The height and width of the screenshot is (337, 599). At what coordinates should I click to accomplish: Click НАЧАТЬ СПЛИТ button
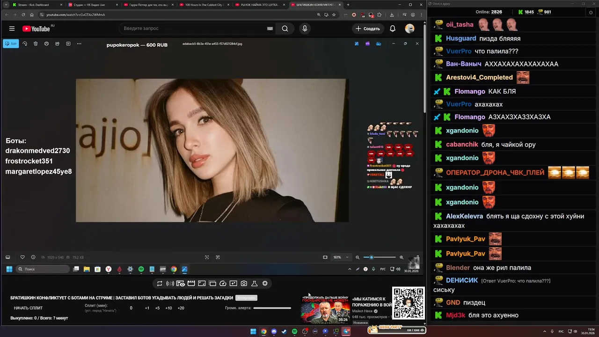(28, 308)
